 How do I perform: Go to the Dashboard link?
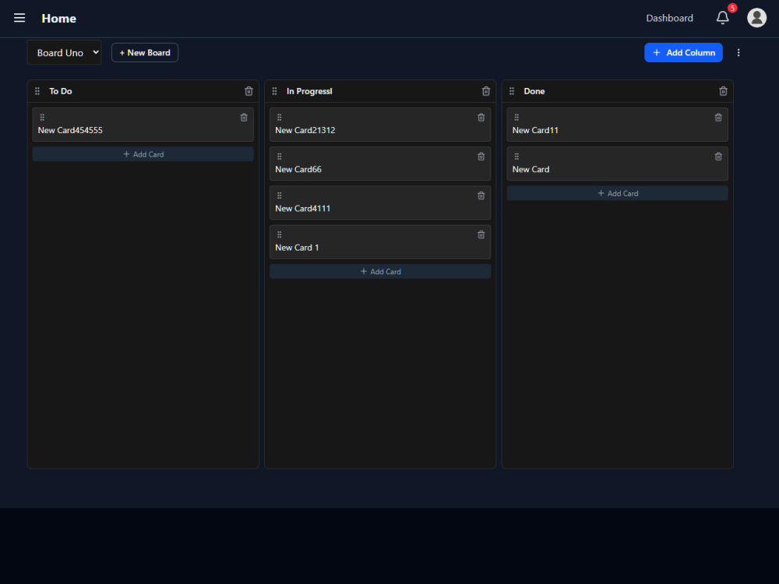[x=669, y=18]
